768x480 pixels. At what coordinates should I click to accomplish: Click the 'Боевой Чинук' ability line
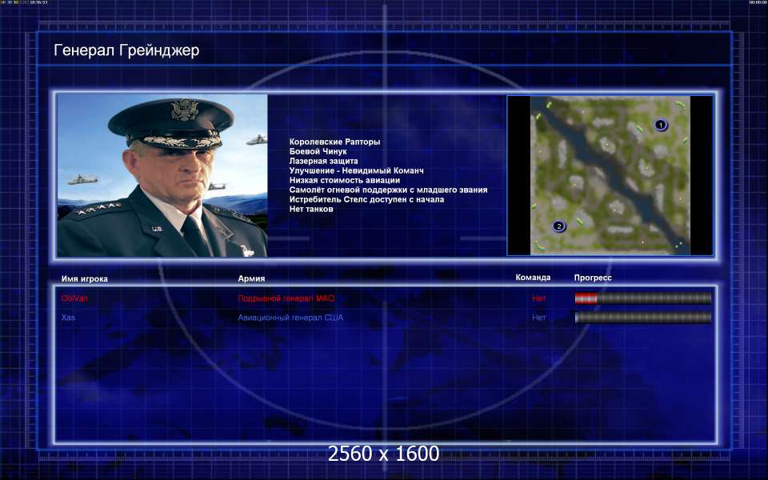tap(318, 151)
